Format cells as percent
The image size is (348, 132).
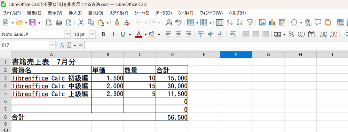291,34
